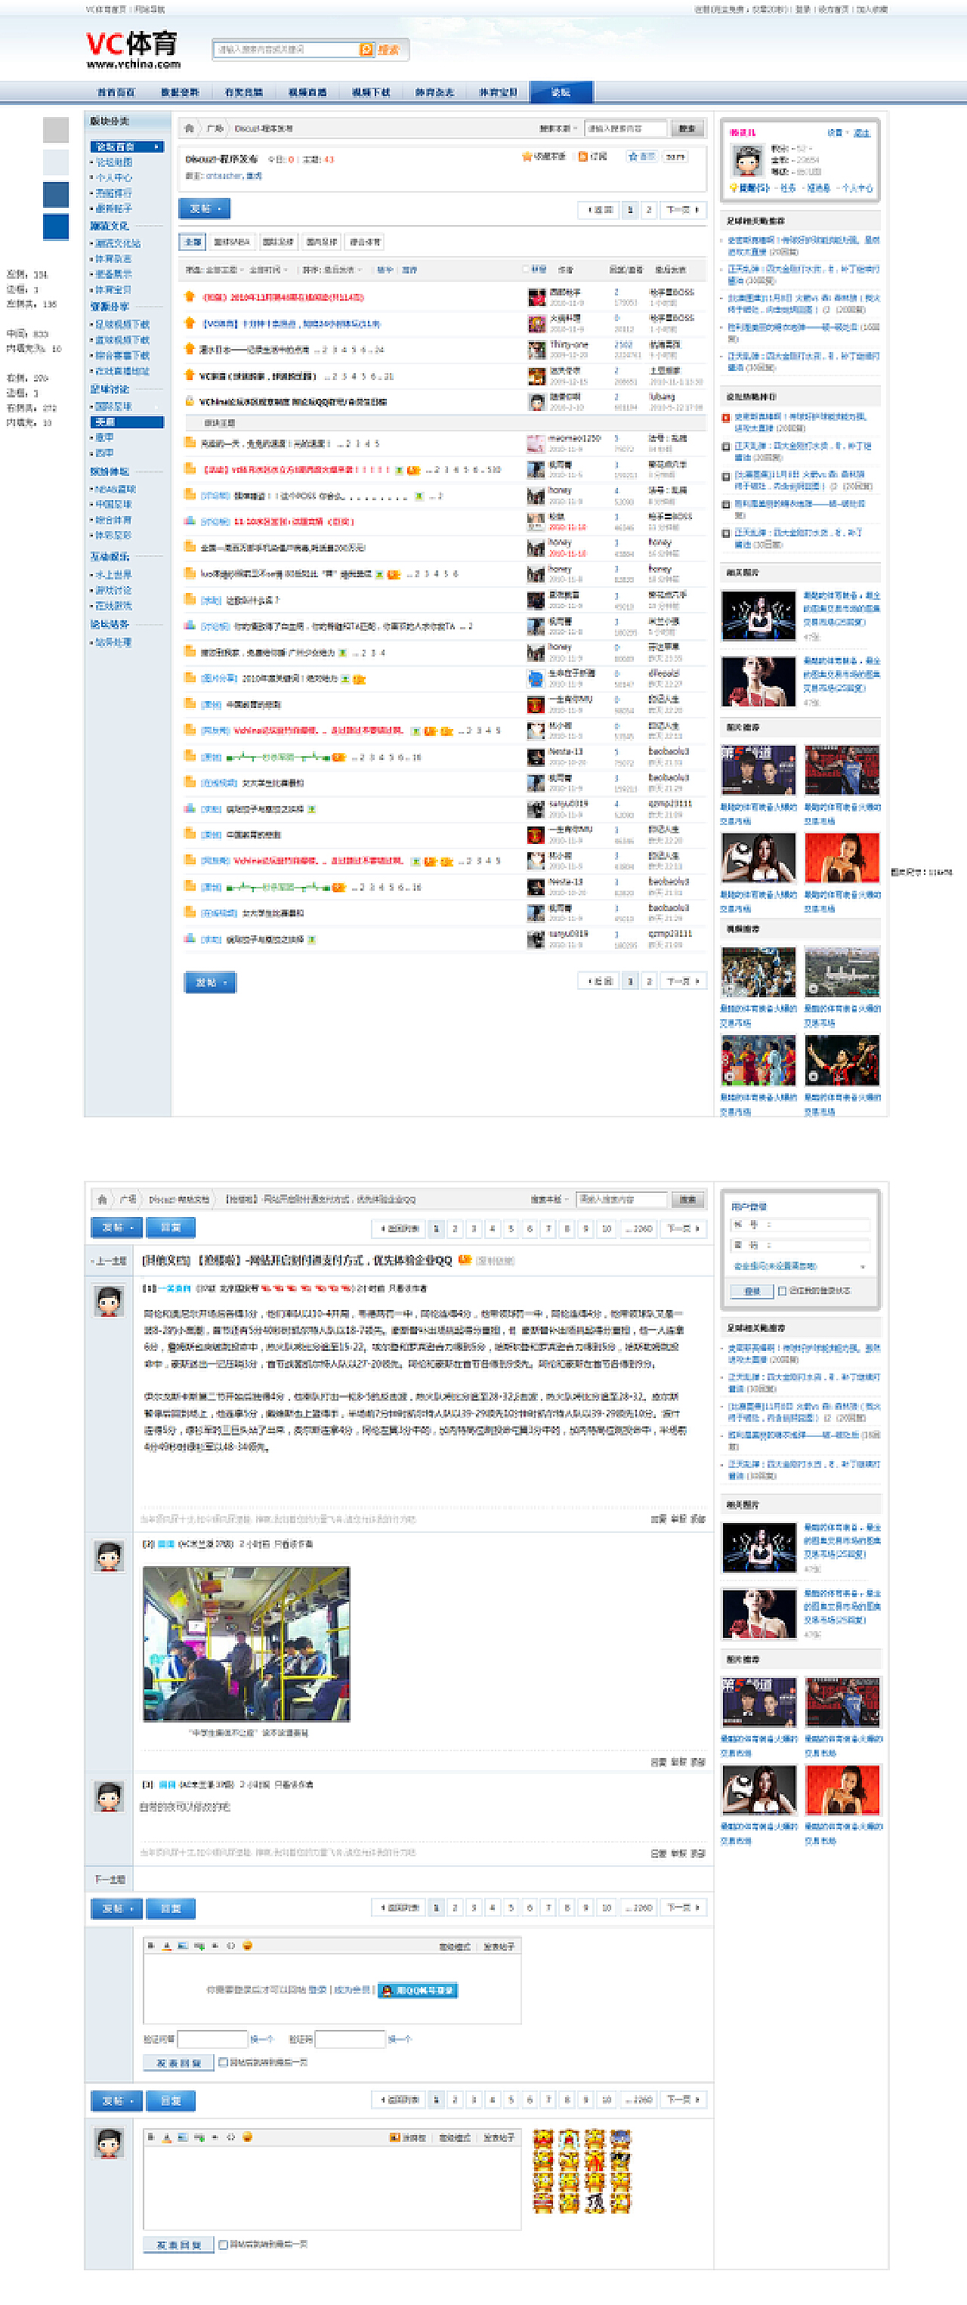Open the 全部时间 filter dropdown
The width and height of the screenshot is (967, 2305).
tap(268, 270)
